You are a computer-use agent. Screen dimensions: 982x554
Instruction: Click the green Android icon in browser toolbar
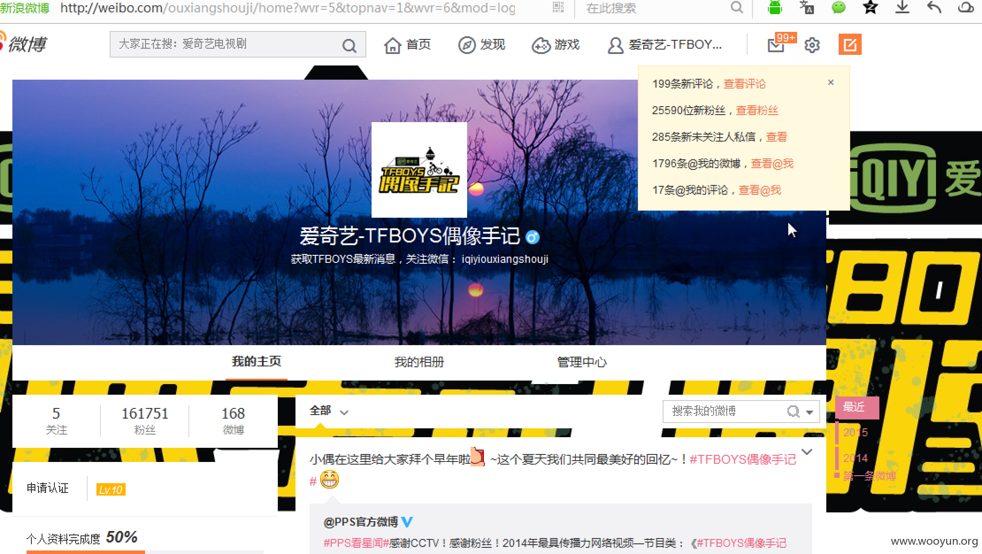coord(775,7)
